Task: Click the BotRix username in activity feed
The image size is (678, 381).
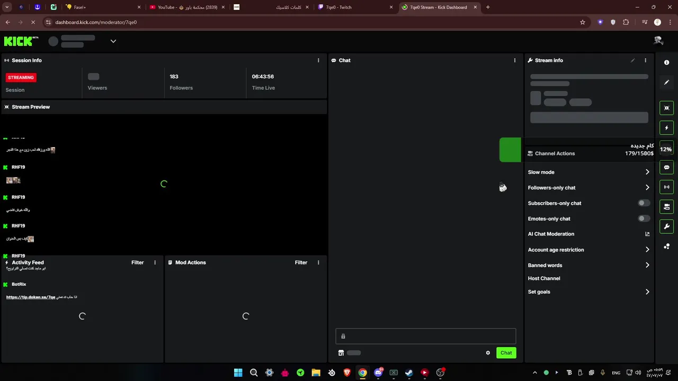Action: (19, 284)
